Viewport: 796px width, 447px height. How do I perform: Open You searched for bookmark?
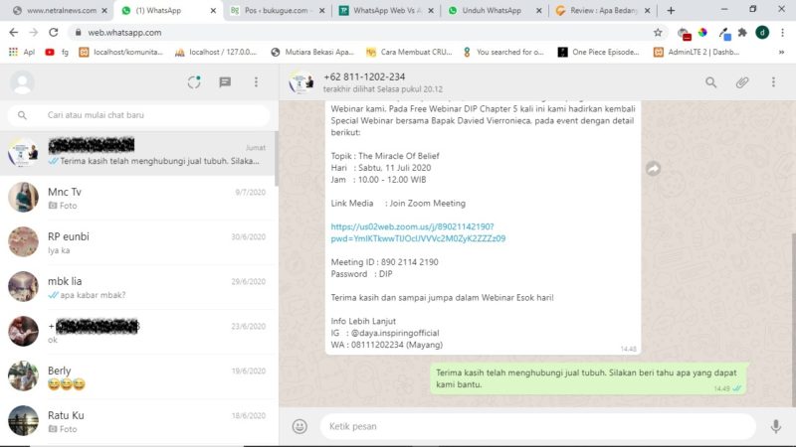click(x=503, y=52)
